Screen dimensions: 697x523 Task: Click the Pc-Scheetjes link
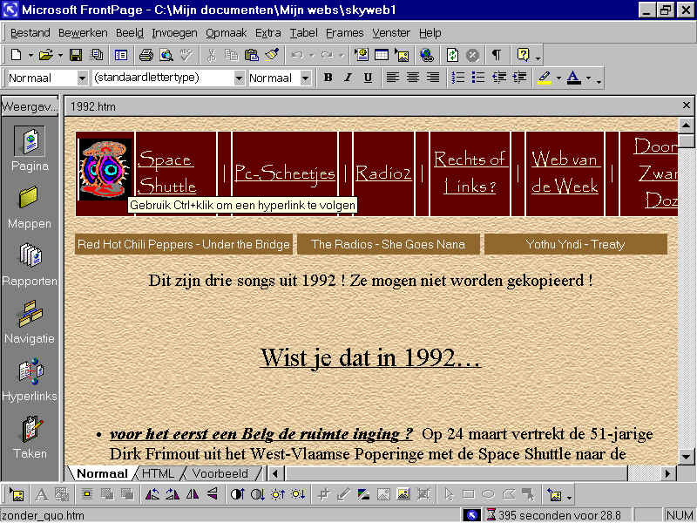click(x=285, y=173)
